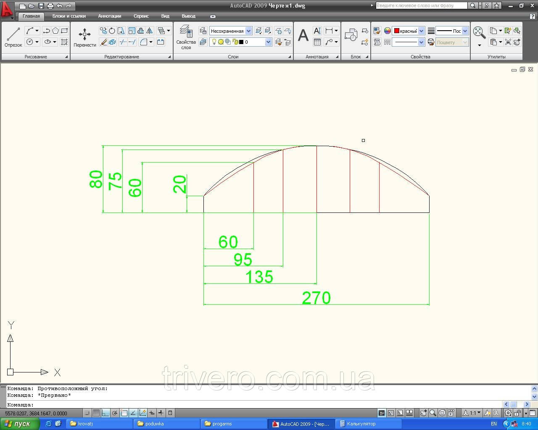Viewport: 538px width, 430px height.
Task: Click the undo arrow
Action: (x=59, y=6)
